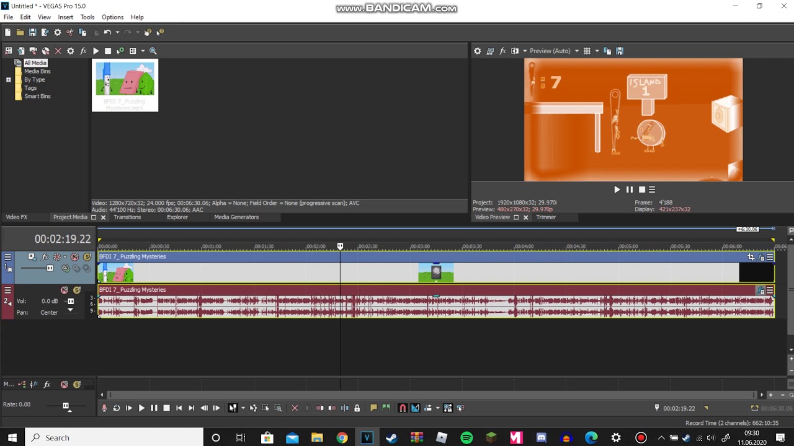Switch to Video FX tab
Image resolution: width=794 pixels, height=446 pixels.
point(17,217)
